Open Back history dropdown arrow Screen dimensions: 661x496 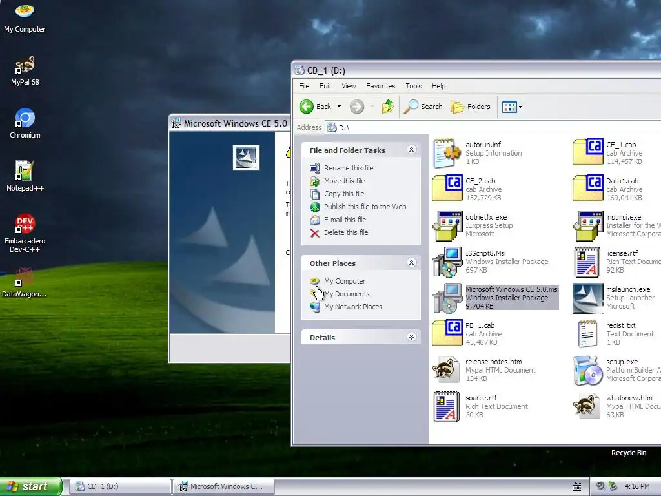pyautogui.click(x=339, y=107)
